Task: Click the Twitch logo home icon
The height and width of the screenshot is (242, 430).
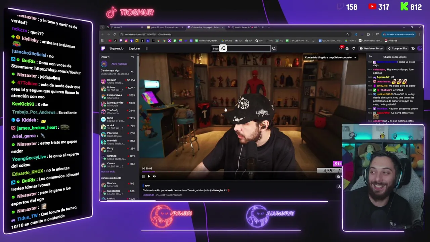Action: point(103,48)
